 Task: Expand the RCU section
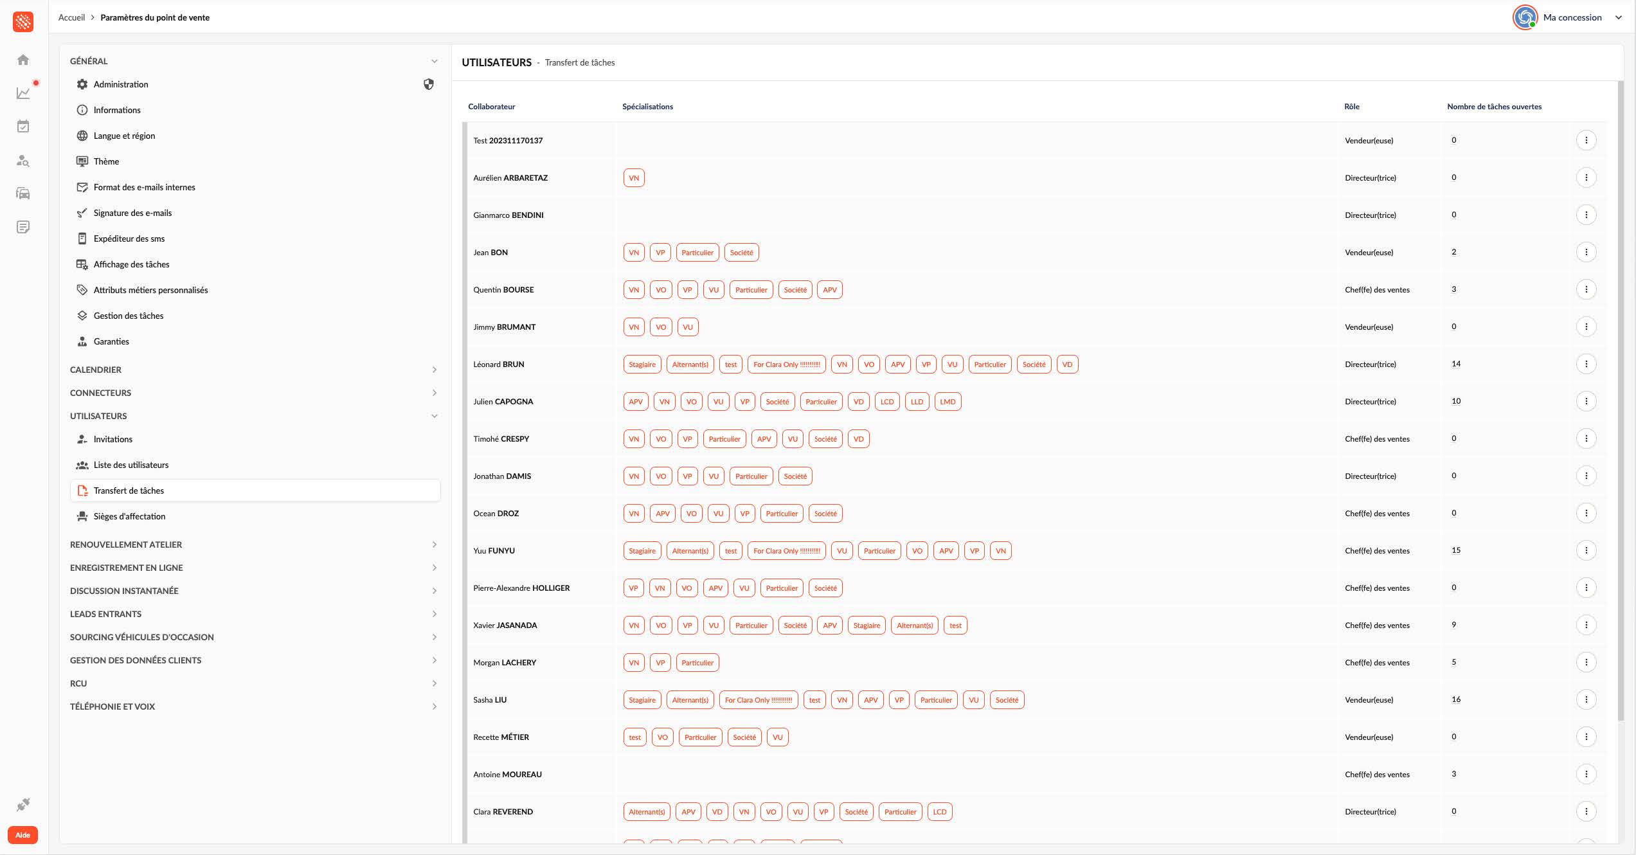435,683
